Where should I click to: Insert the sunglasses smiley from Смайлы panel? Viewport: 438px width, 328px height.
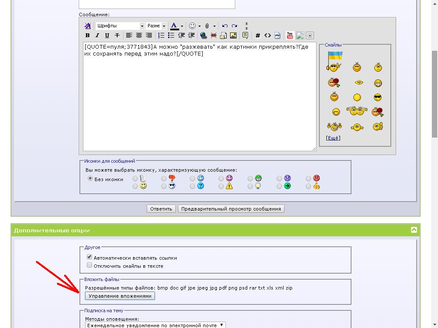tap(378, 97)
